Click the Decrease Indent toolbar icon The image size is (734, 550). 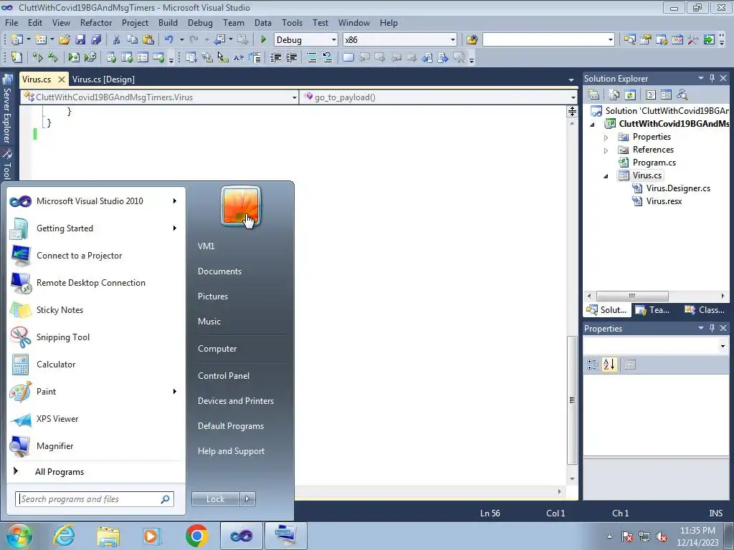tap(276, 57)
